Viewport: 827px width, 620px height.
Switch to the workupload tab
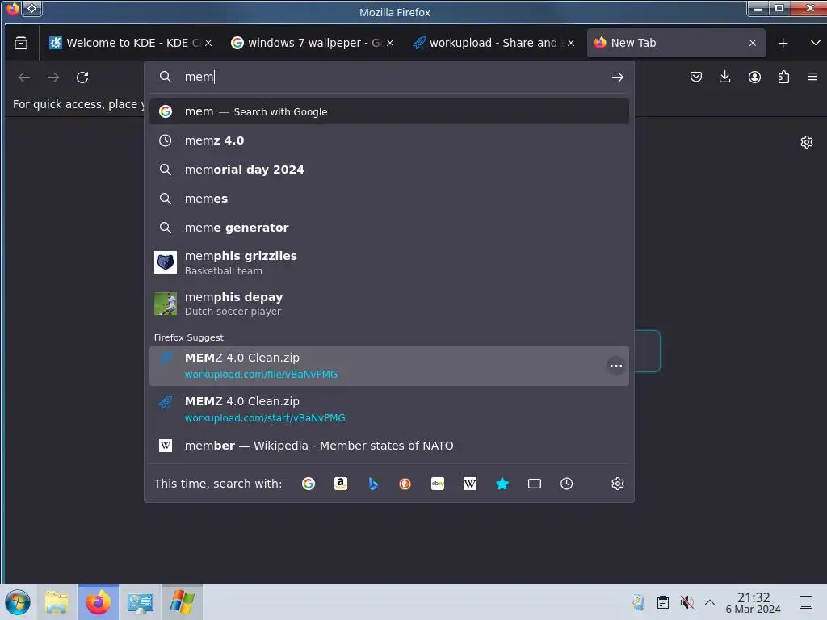pyautogui.click(x=493, y=43)
